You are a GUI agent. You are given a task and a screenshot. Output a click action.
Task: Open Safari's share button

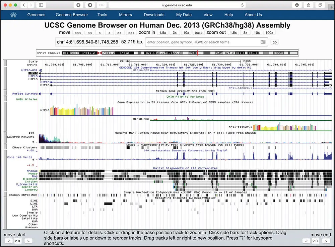pos(309,5)
